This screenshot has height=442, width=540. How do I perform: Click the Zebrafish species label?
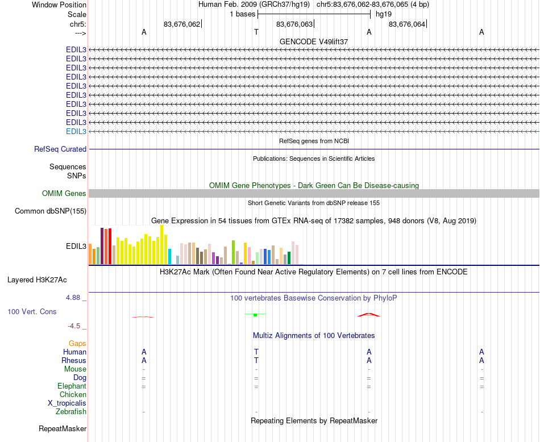pyautogui.click(x=71, y=412)
